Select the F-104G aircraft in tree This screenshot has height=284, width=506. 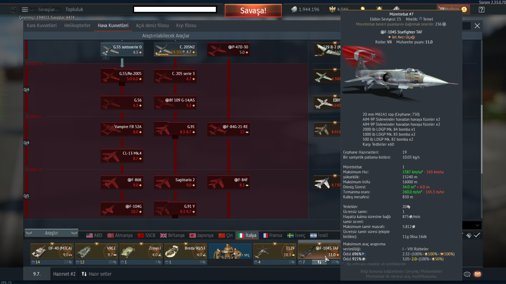(122, 209)
